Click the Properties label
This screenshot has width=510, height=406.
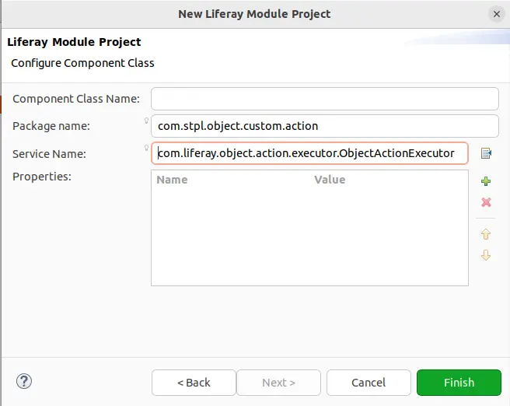(x=42, y=177)
